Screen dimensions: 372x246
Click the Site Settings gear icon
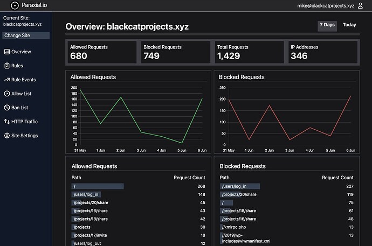[7, 136]
